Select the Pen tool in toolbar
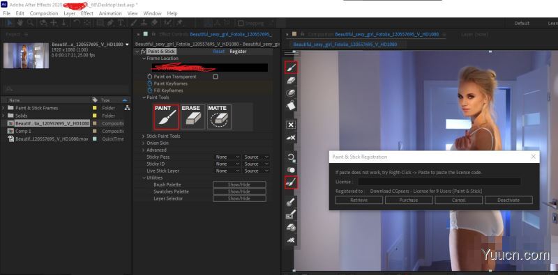This screenshot has width=558, height=275. pyautogui.click(x=111, y=23)
